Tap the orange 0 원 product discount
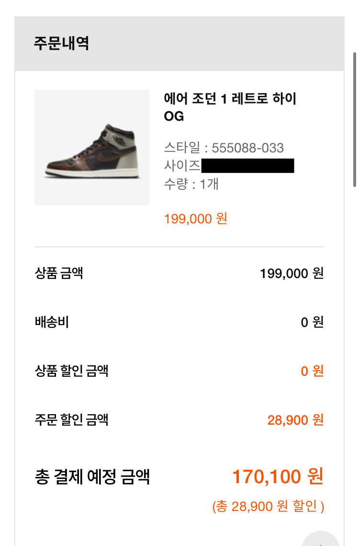The height and width of the screenshot is (546, 359). (312, 371)
